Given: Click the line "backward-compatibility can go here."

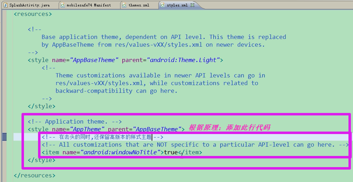Looking at the screenshot, I should point(117,91).
